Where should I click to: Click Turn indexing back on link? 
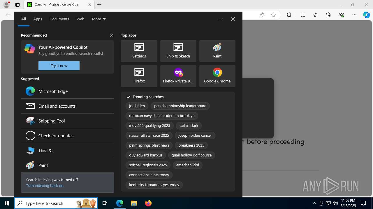[x=45, y=185]
